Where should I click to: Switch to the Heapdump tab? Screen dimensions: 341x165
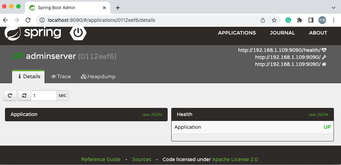98,77
